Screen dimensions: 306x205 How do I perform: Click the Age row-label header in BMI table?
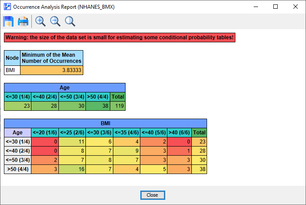pyautogui.click(x=17, y=133)
